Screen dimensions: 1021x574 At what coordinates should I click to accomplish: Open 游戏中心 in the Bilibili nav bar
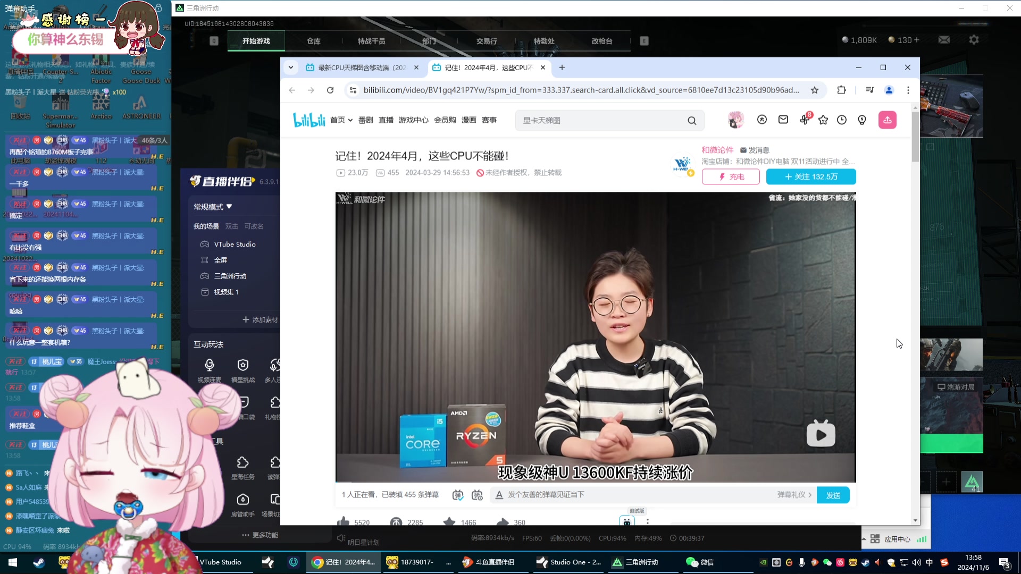coord(414,120)
